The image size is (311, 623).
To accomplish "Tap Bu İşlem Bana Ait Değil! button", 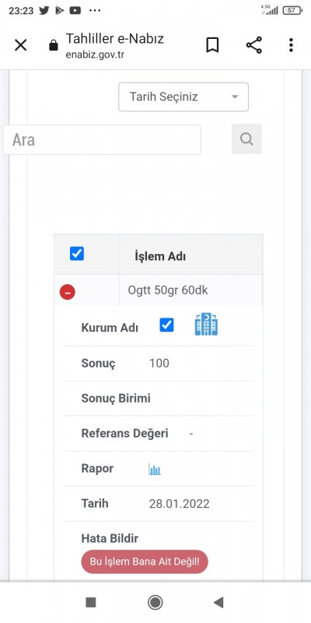I will tap(145, 561).
